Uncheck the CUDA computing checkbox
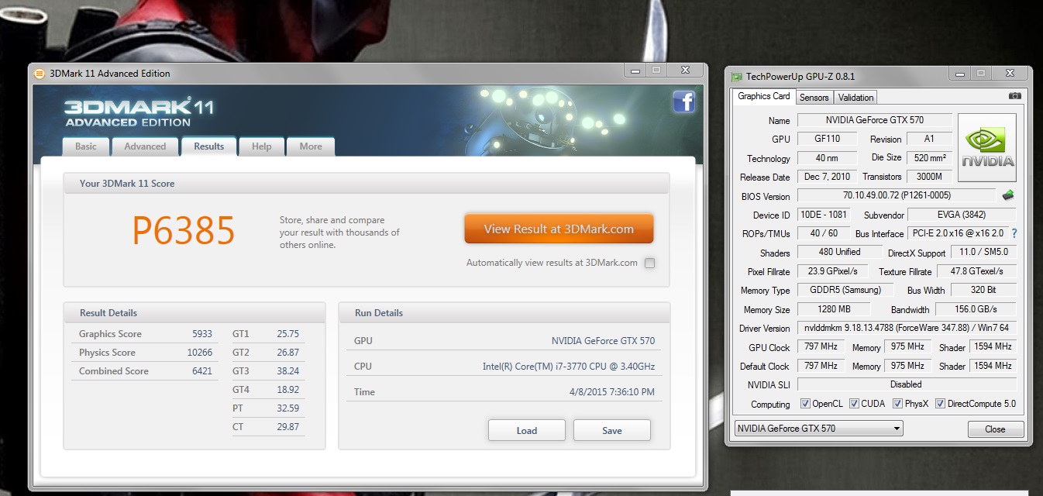The width and height of the screenshot is (1043, 496). point(854,404)
